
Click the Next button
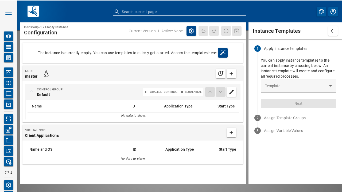298,103
